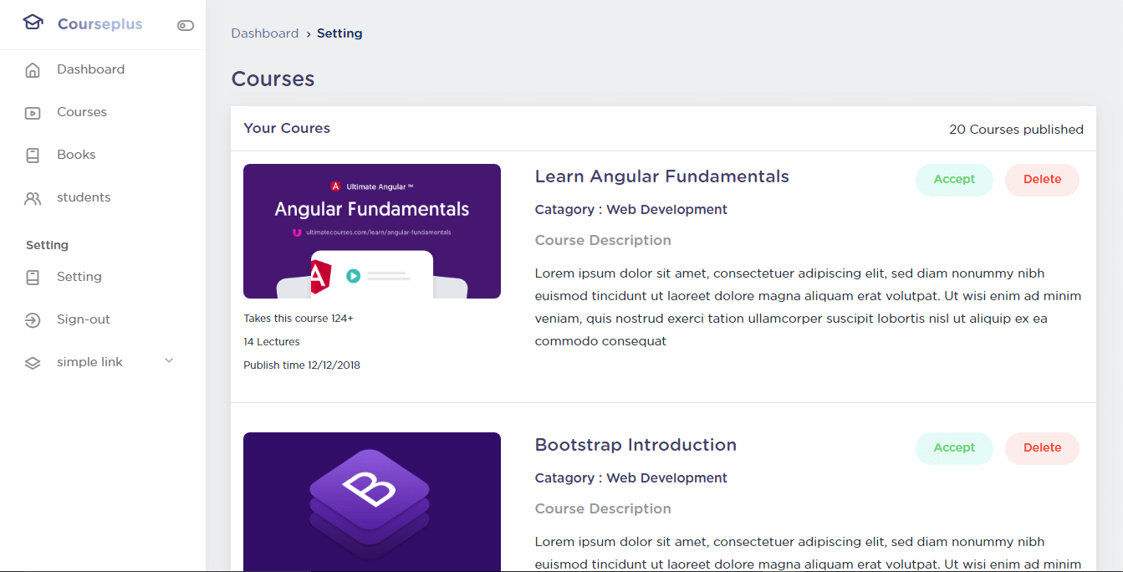Click the Courses video icon in sidebar
Screen dimensions: 1123x572
click(x=33, y=113)
